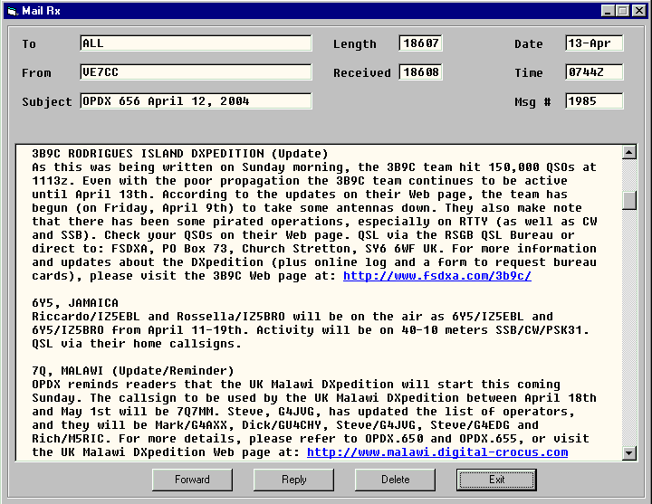Click the Received field showing 18608
Viewport: 652px width, 504px height.
[x=420, y=72]
